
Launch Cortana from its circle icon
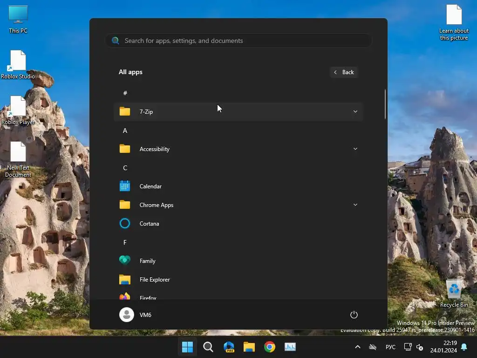125,223
